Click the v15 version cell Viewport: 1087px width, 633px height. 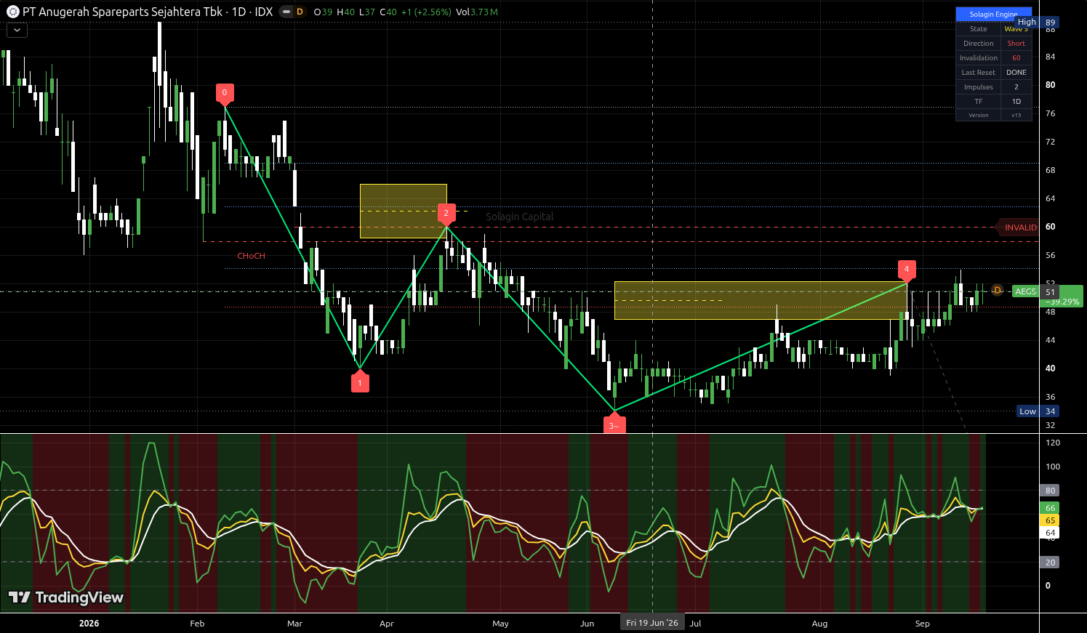tap(1016, 115)
